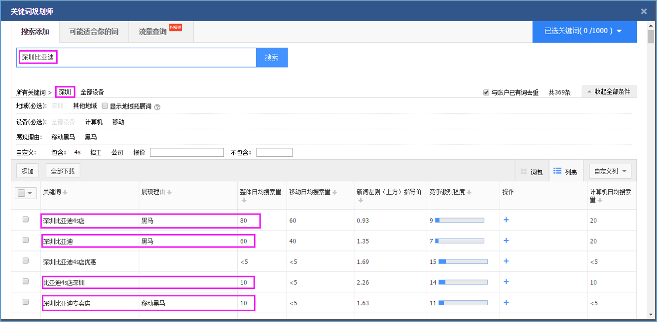Add keyword 深圳比亚迪4s店 with plus icon

click(506, 220)
